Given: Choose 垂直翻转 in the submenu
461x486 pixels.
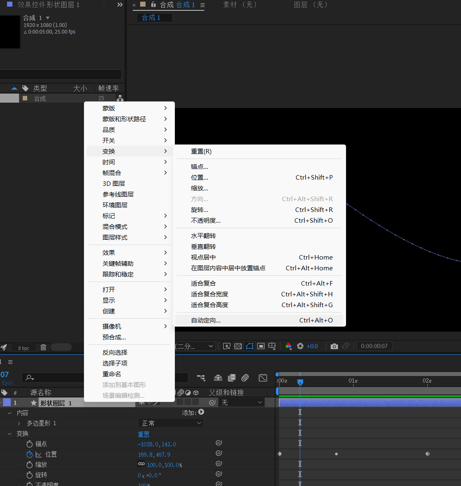Looking at the screenshot, I should point(259,247).
